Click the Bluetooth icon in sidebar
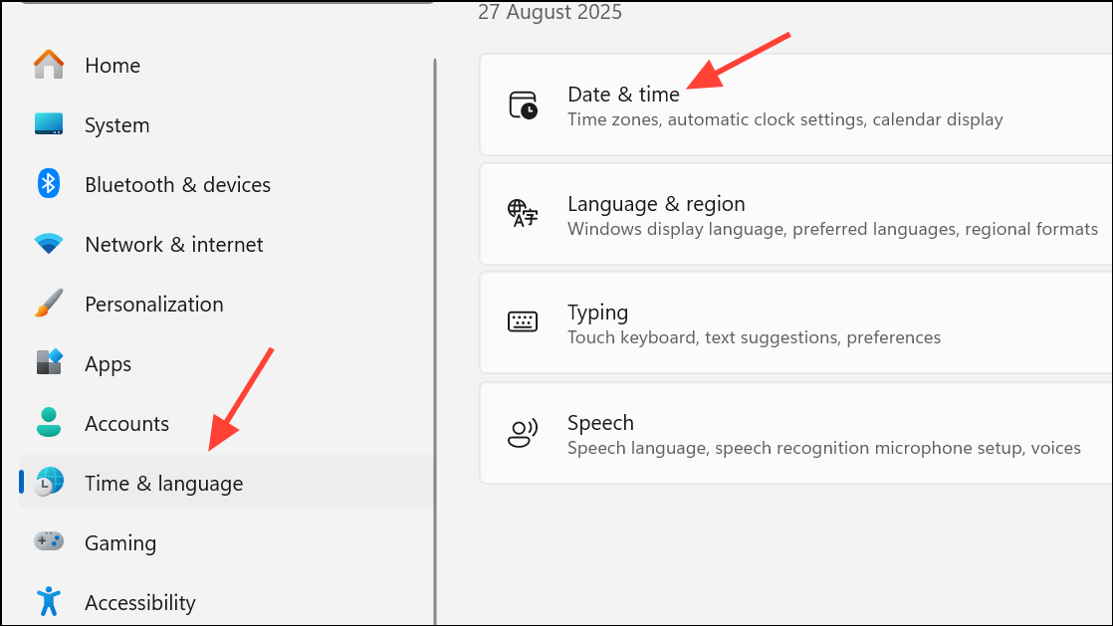Viewport: 1113px width, 626px height. coord(48,184)
